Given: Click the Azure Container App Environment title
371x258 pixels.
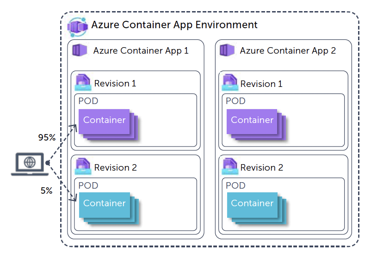Looking at the screenshot, I should click(174, 25).
